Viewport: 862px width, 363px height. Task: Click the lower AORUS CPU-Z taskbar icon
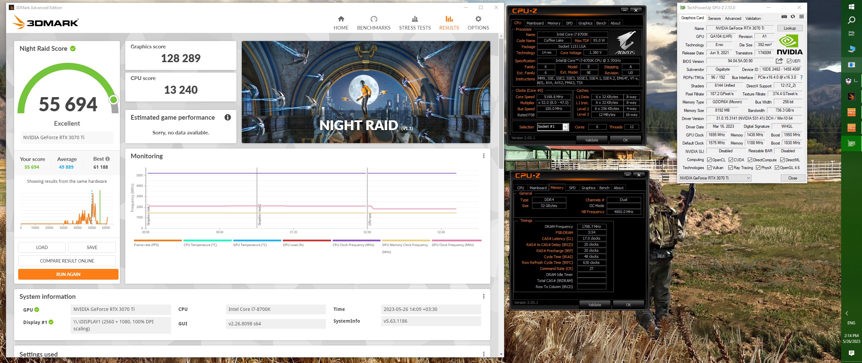tap(851, 128)
